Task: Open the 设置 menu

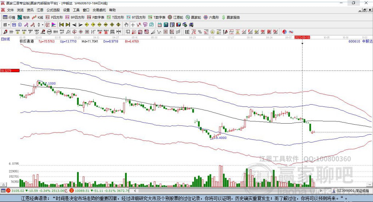Action: click(x=66, y=10)
